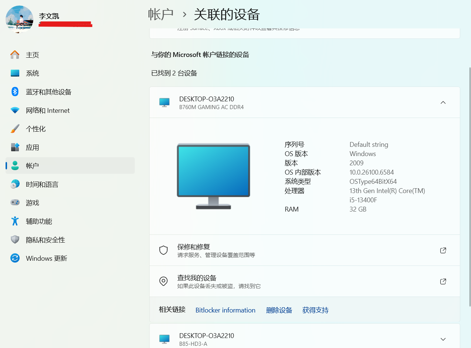Open the 保修和修复 row
This screenshot has width=471, height=348.
[x=304, y=250]
